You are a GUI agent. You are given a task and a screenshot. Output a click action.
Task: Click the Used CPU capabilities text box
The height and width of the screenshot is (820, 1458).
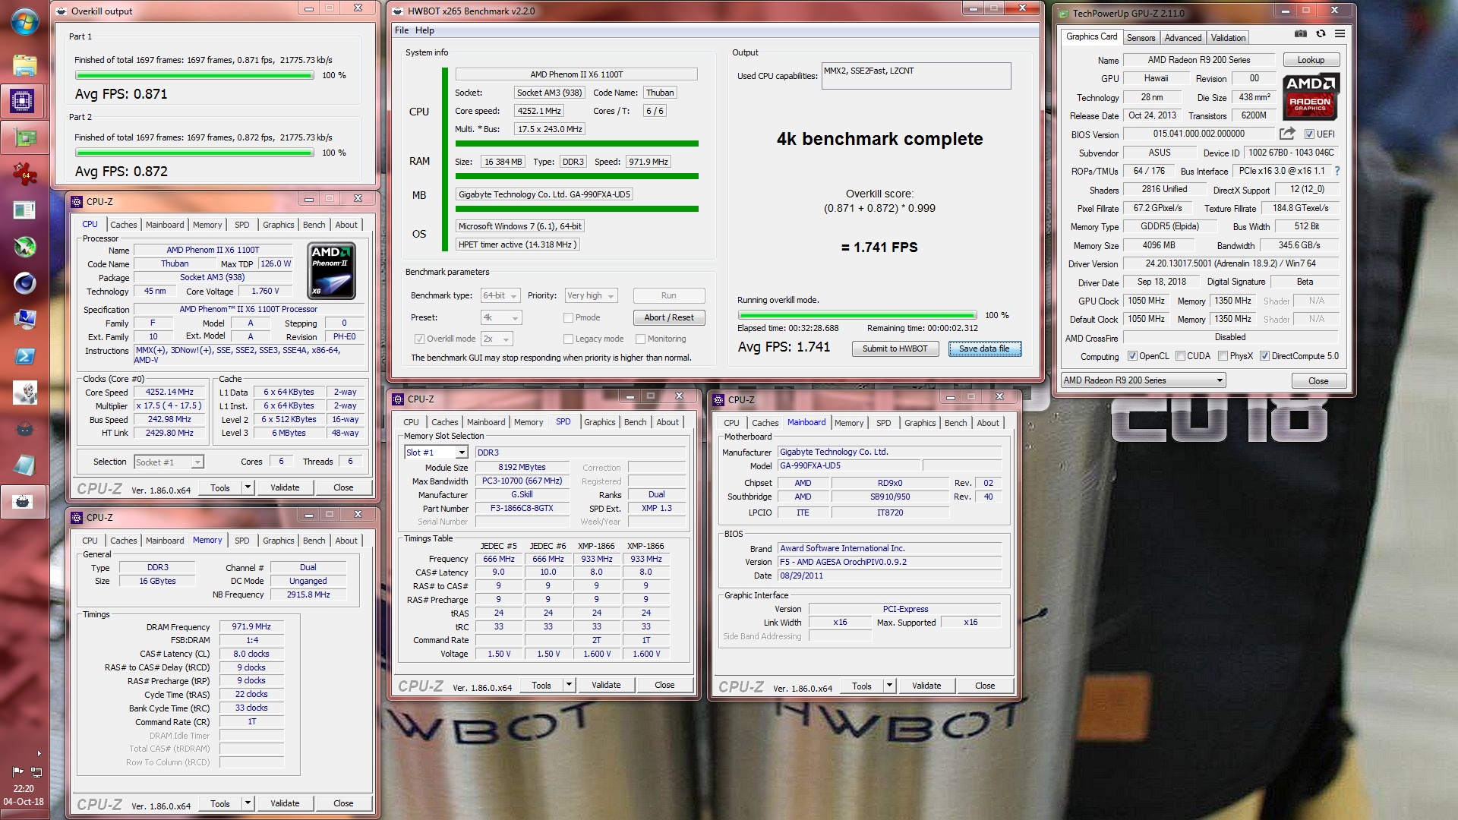916,76
